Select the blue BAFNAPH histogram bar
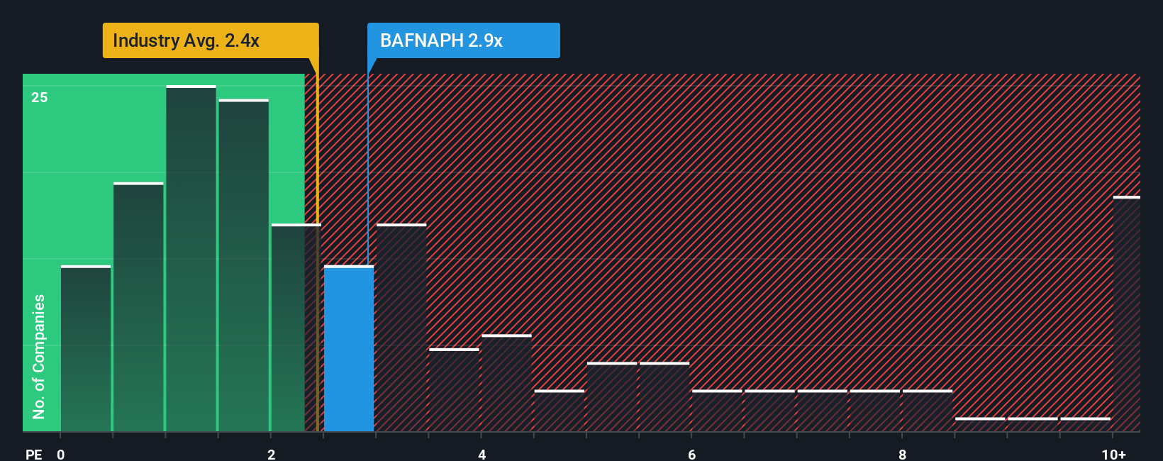Image resolution: width=1163 pixels, height=461 pixels. [x=349, y=348]
